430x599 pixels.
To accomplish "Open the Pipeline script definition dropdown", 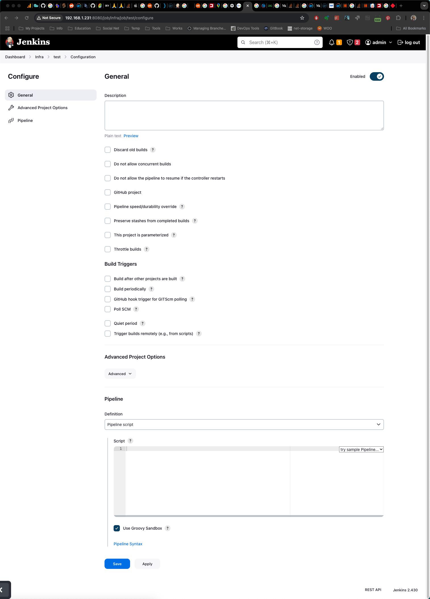I will click(244, 425).
